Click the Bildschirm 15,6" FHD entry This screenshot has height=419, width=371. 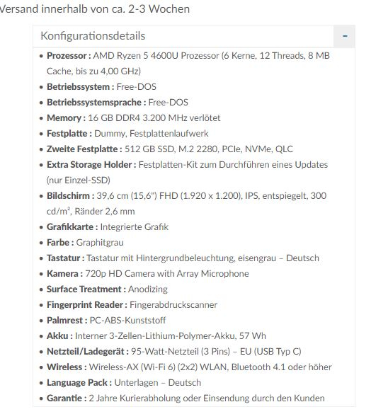pos(187,203)
